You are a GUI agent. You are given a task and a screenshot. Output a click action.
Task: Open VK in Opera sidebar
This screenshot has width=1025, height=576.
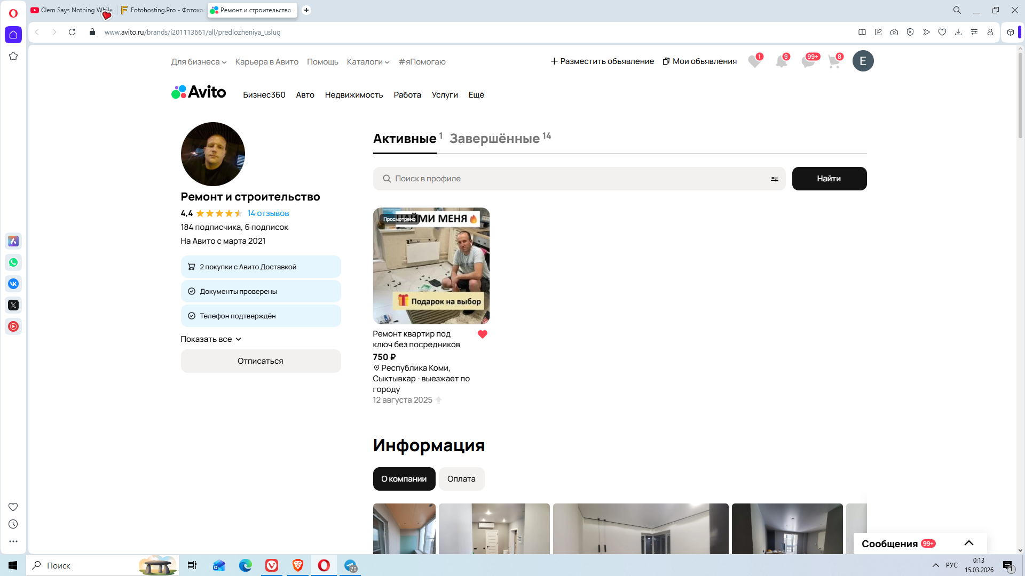(13, 284)
